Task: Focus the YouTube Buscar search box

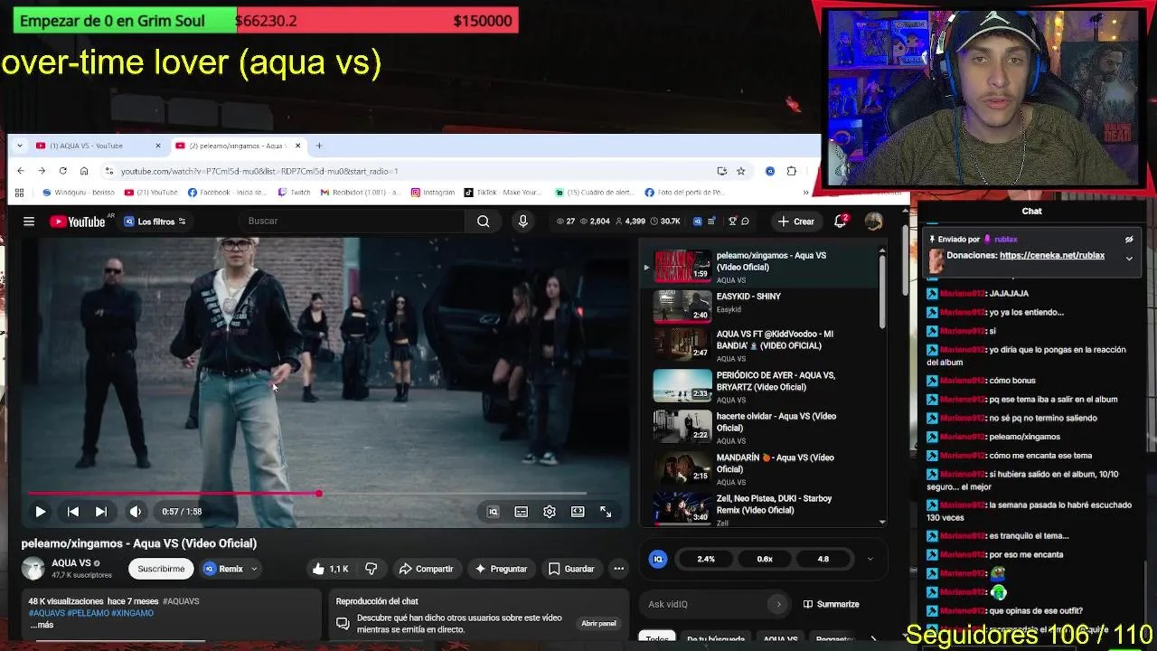Action: (353, 222)
